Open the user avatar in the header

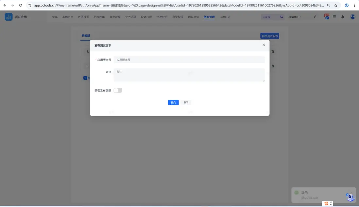pyautogui.click(x=352, y=17)
